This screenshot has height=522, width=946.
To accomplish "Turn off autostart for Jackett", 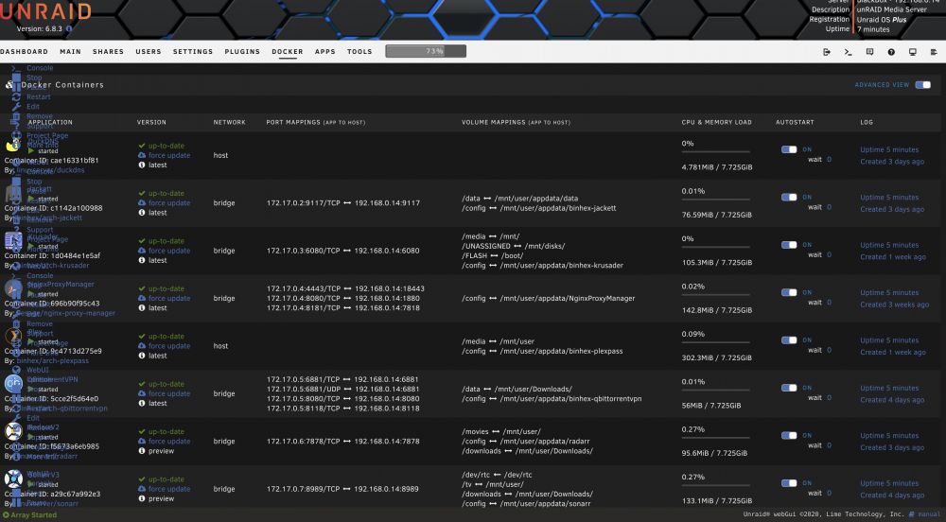I will 789,197.
